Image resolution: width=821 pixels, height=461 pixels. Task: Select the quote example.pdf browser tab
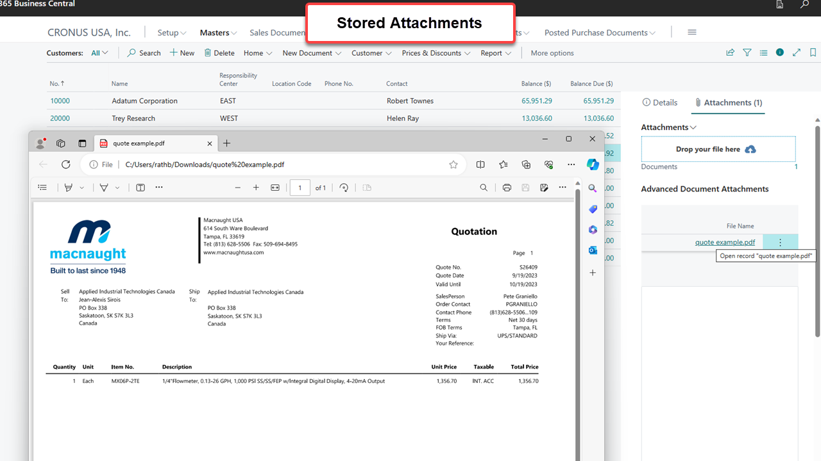156,144
